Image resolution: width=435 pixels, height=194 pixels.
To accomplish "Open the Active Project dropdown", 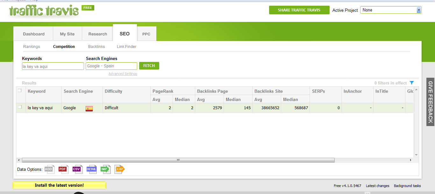I will click(391, 10).
